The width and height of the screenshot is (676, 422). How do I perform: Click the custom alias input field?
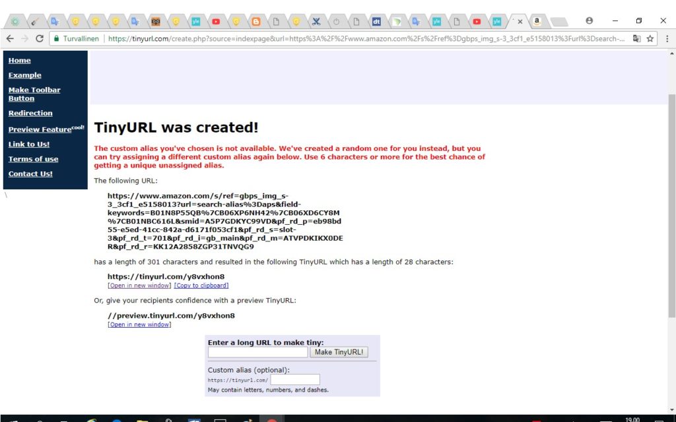coord(295,380)
